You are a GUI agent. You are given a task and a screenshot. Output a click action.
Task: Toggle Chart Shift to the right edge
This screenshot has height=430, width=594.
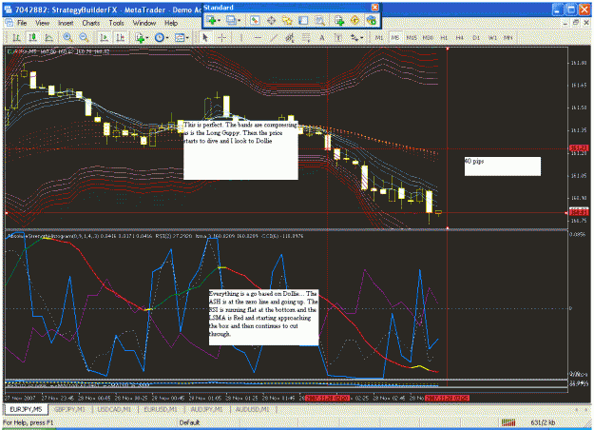(x=120, y=37)
